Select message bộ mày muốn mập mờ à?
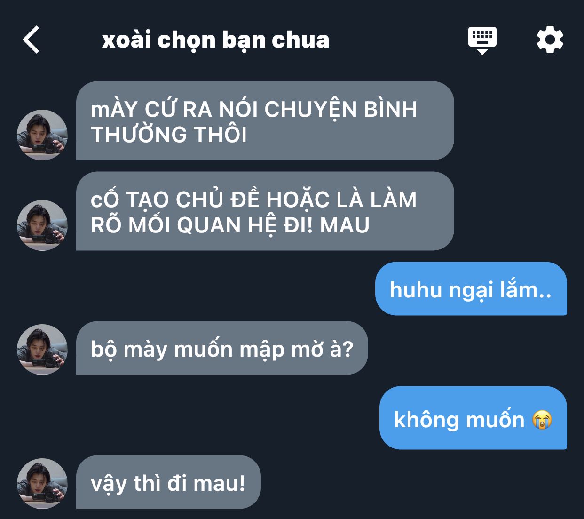 point(222,348)
